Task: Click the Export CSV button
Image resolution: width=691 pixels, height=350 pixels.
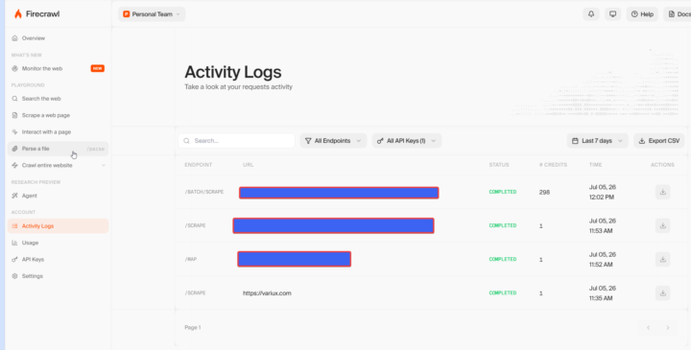Action: pyautogui.click(x=658, y=141)
